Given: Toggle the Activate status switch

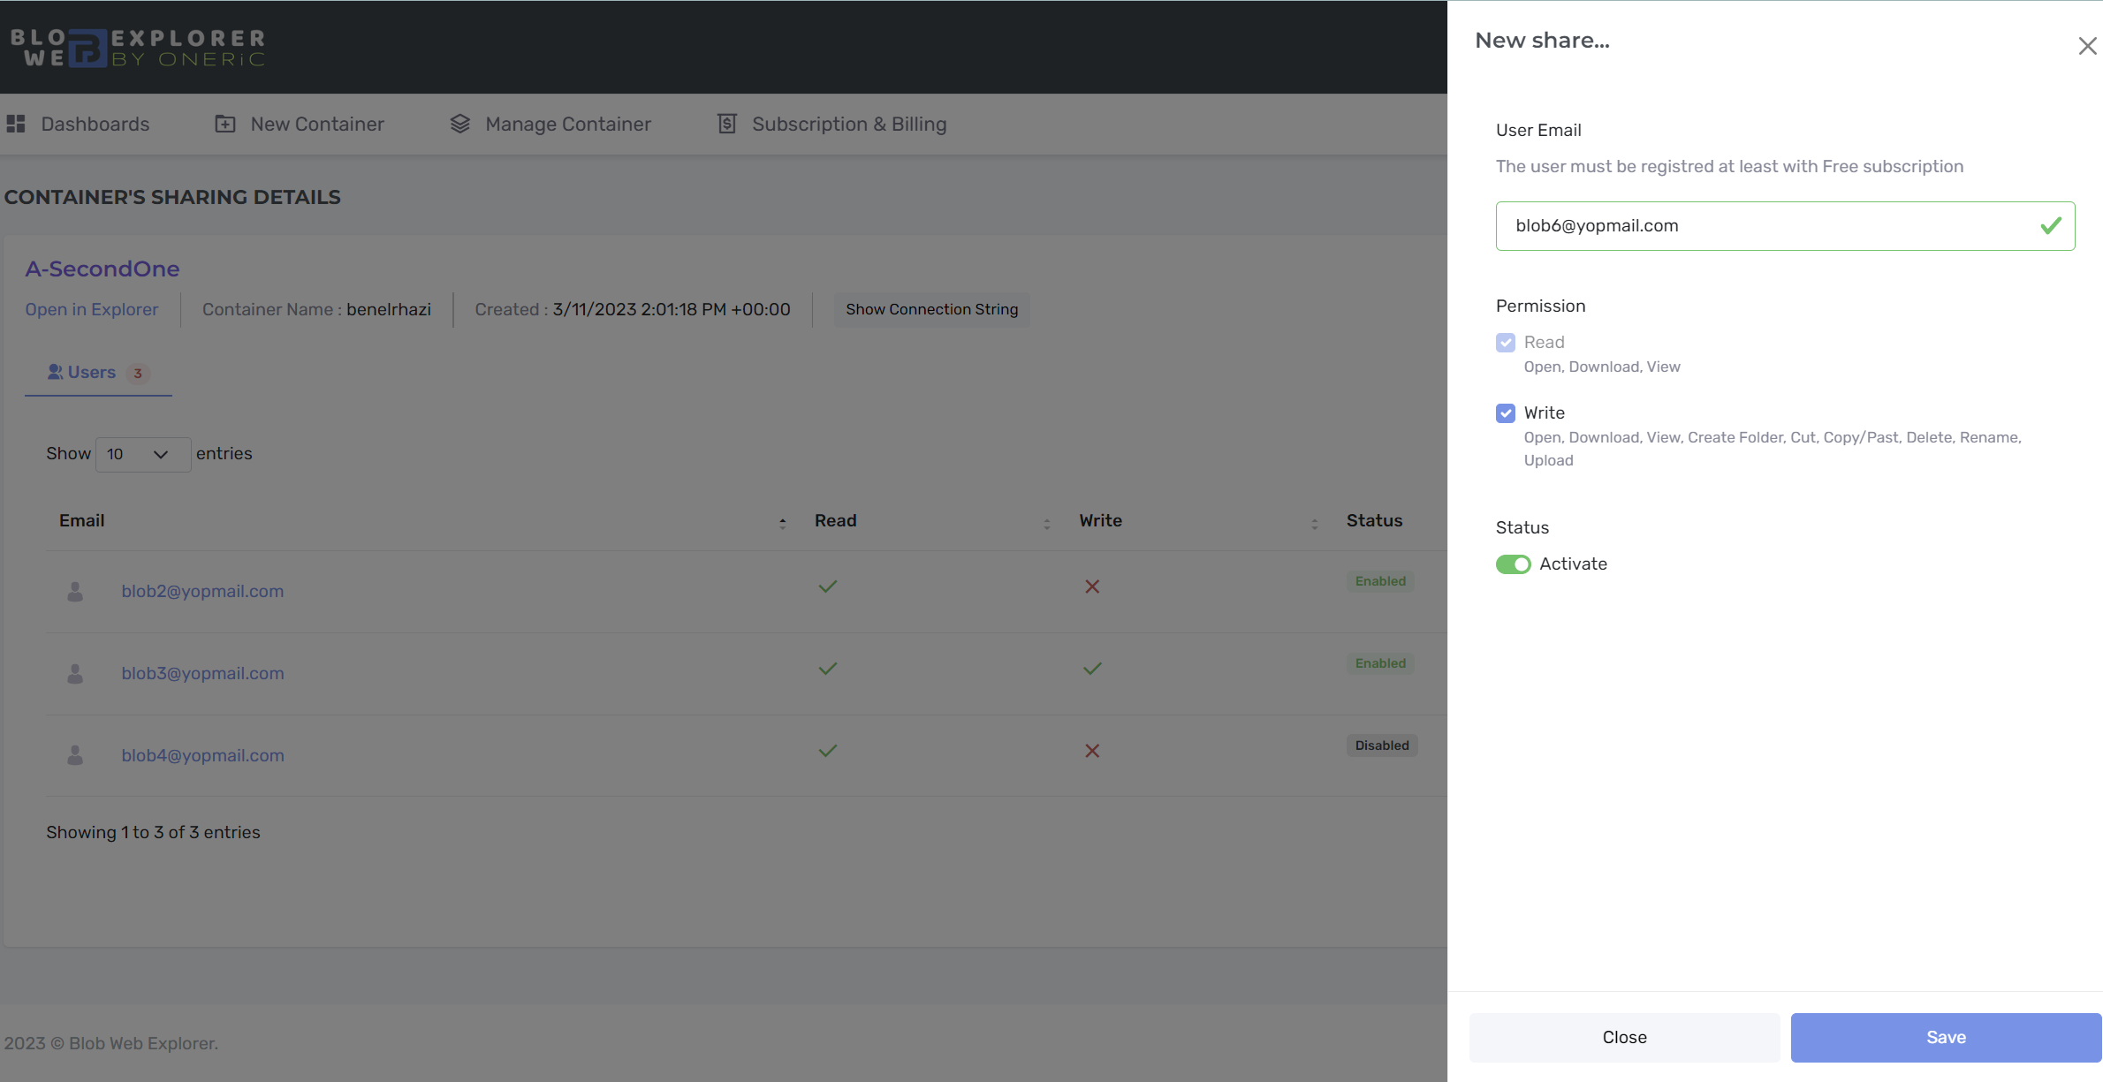Looking at the screenshot, I should point(1513,564).
